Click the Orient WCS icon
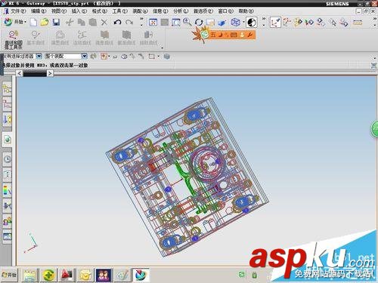This screenshot has width=378, height=283. coord(309,23)
